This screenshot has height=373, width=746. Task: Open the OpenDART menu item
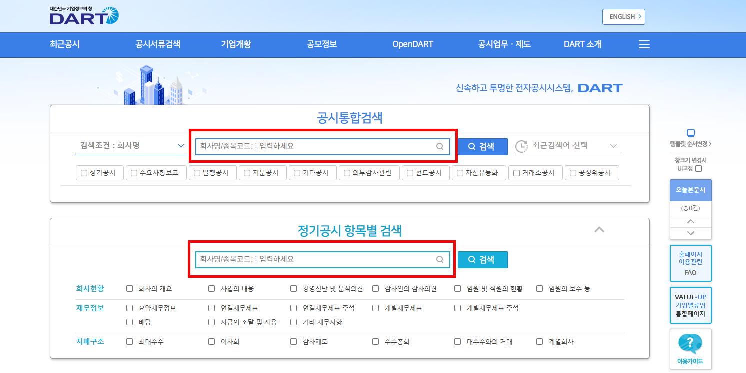pos(412,44)
